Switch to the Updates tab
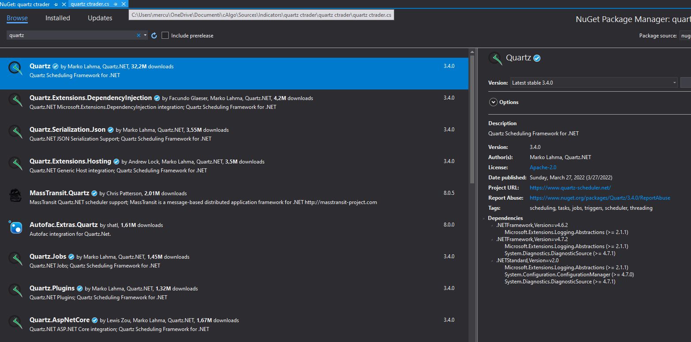The image size is (691, 342). point(100,18)
